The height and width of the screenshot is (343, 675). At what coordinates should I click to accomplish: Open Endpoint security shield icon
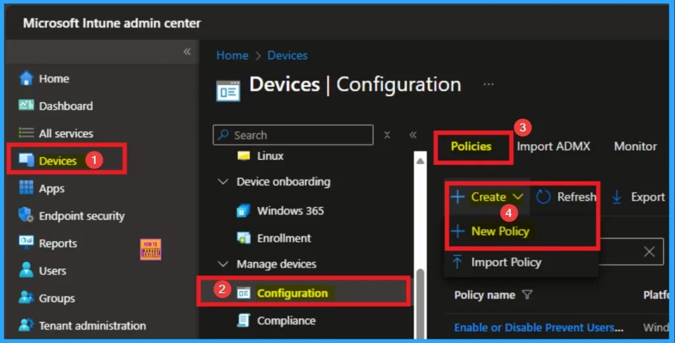(26, 216)
